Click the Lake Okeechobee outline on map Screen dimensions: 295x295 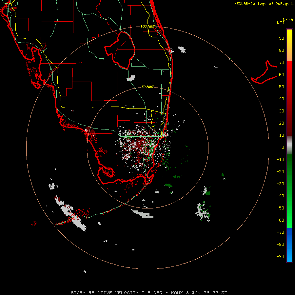(x=120, y=50)
